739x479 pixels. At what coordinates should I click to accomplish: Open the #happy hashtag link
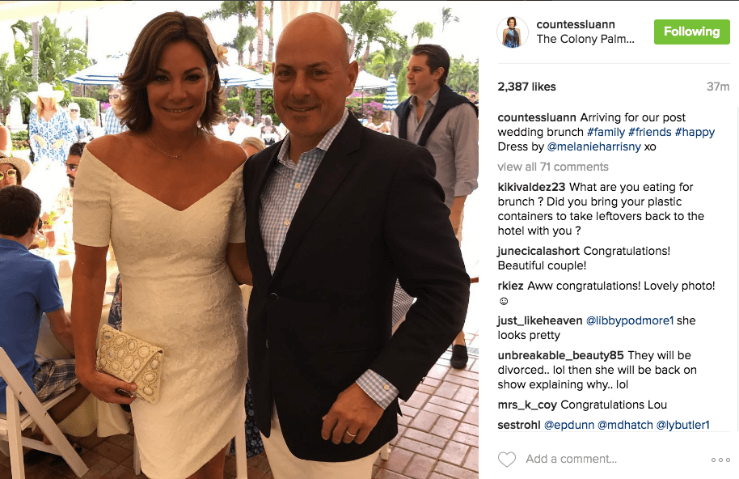click(695, 132)
